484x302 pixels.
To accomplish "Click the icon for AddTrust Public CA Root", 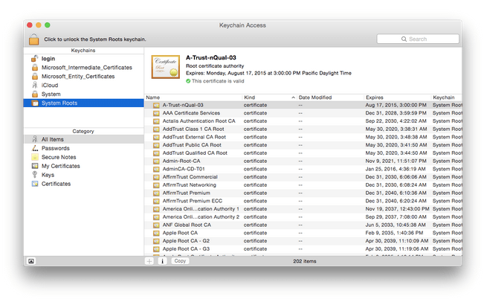I will pos(156,146).
